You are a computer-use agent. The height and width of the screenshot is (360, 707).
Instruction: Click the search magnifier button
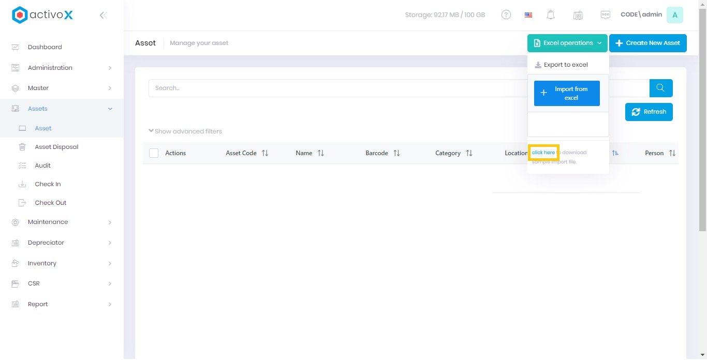(660, 88)
